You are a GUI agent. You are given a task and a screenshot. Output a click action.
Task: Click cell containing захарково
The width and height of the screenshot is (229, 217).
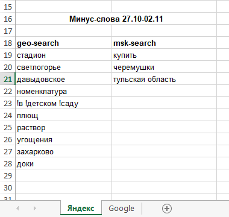[x=64, y=151]
